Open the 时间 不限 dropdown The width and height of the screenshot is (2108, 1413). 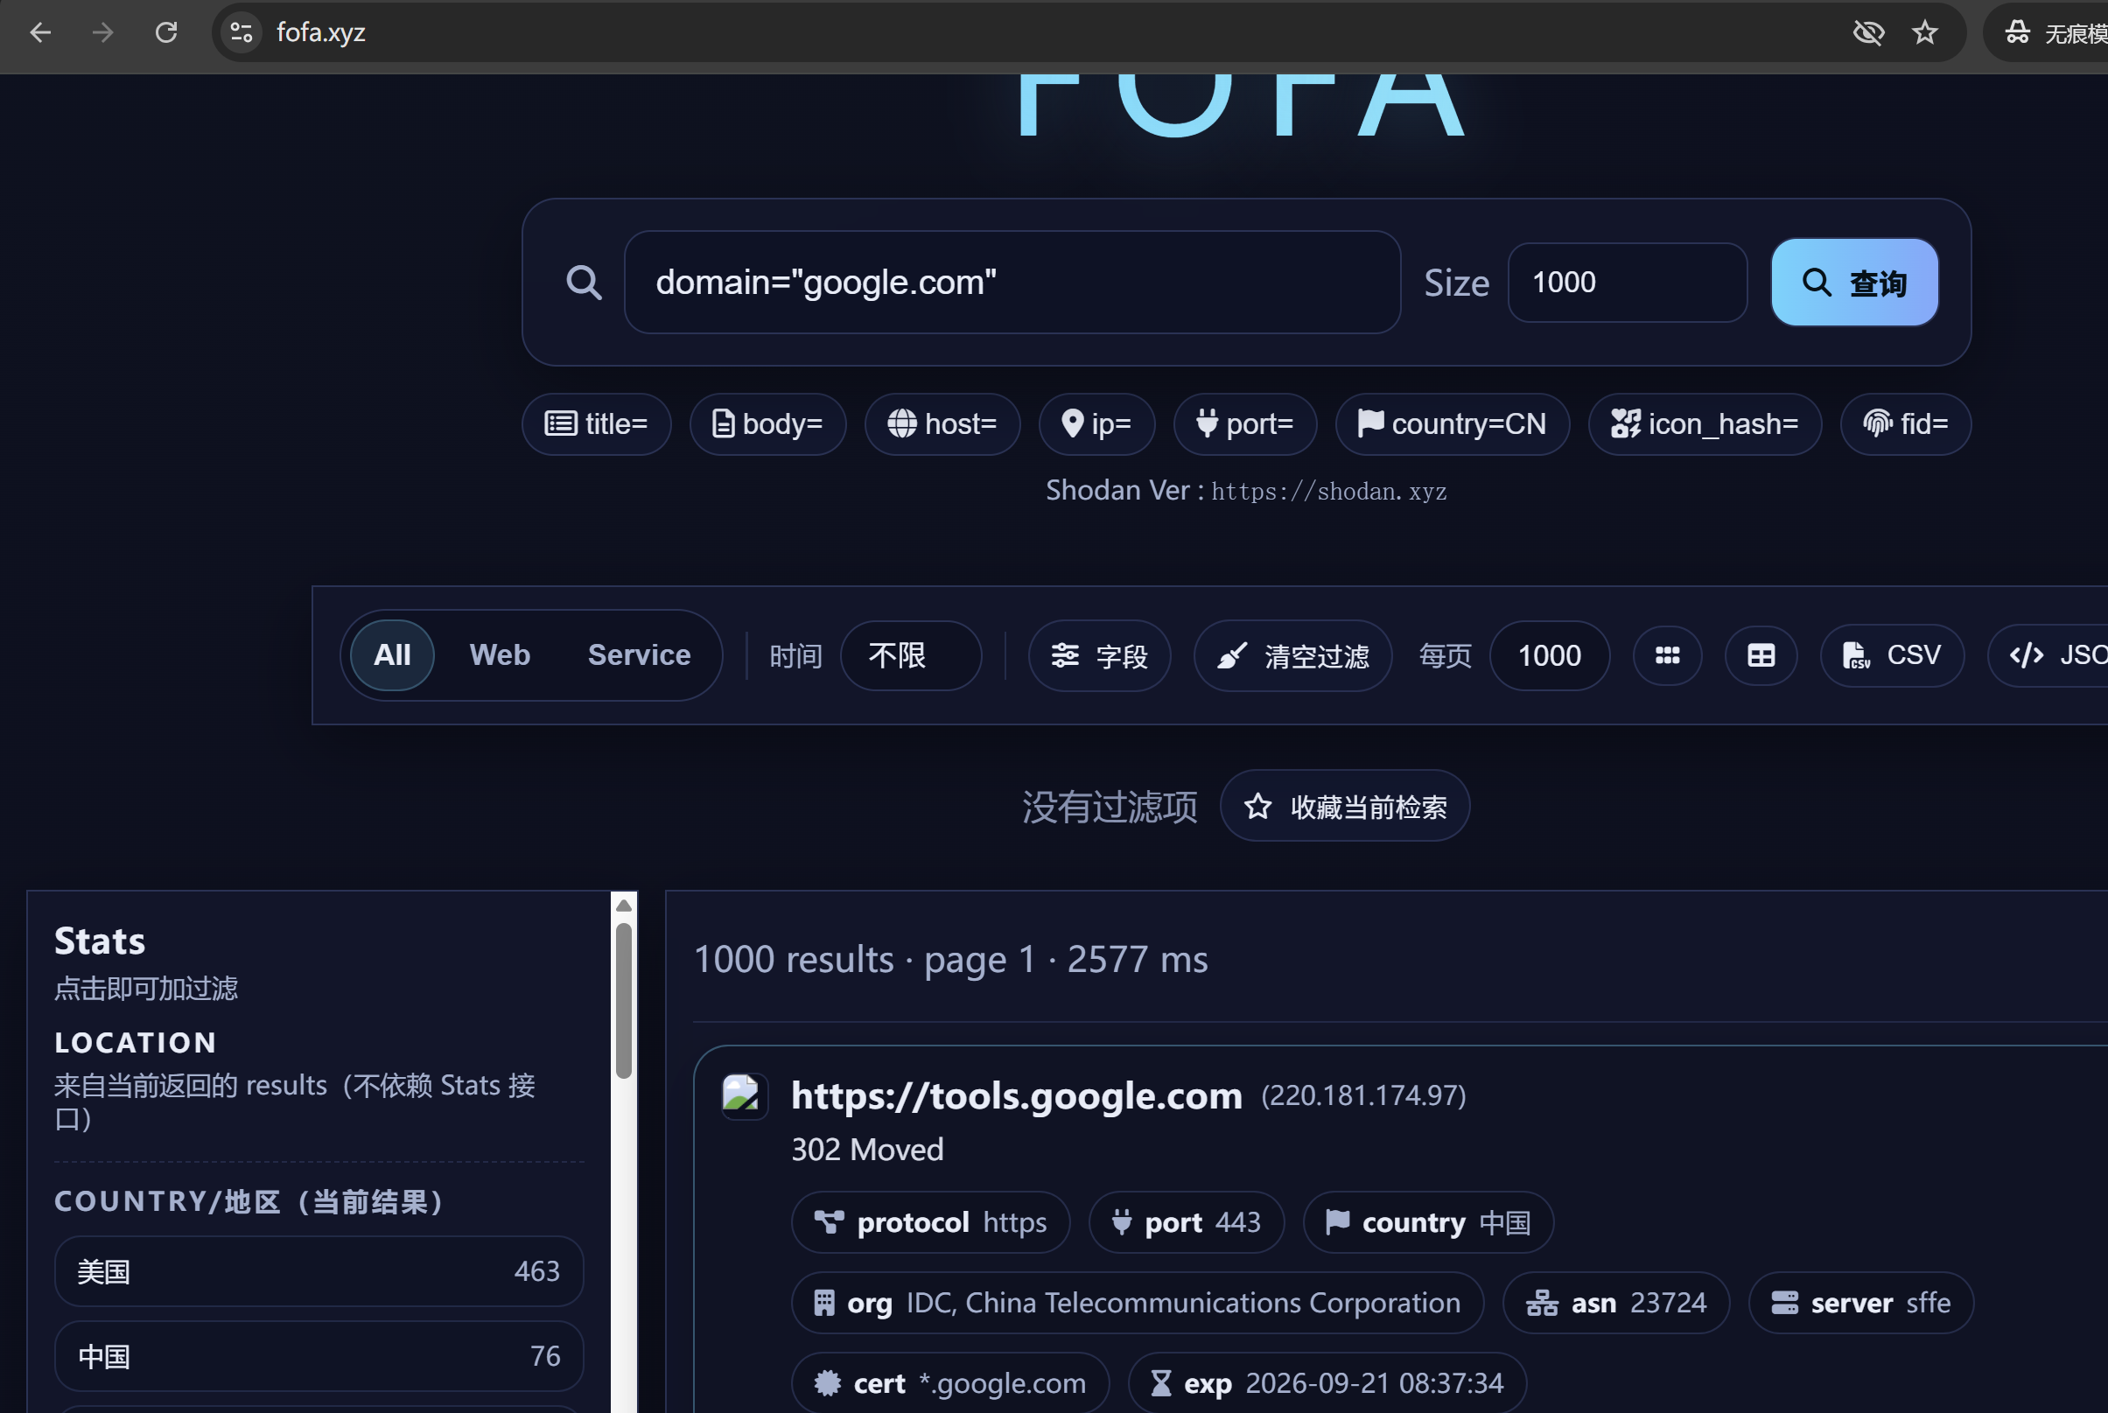pos(910,655)
